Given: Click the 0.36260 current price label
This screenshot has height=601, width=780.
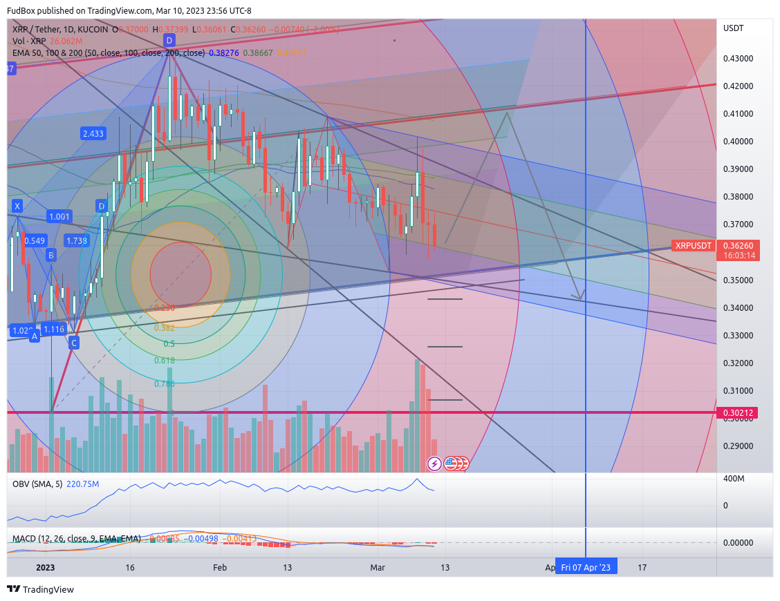Looking at the screenshot, I should tap(739, 245).
